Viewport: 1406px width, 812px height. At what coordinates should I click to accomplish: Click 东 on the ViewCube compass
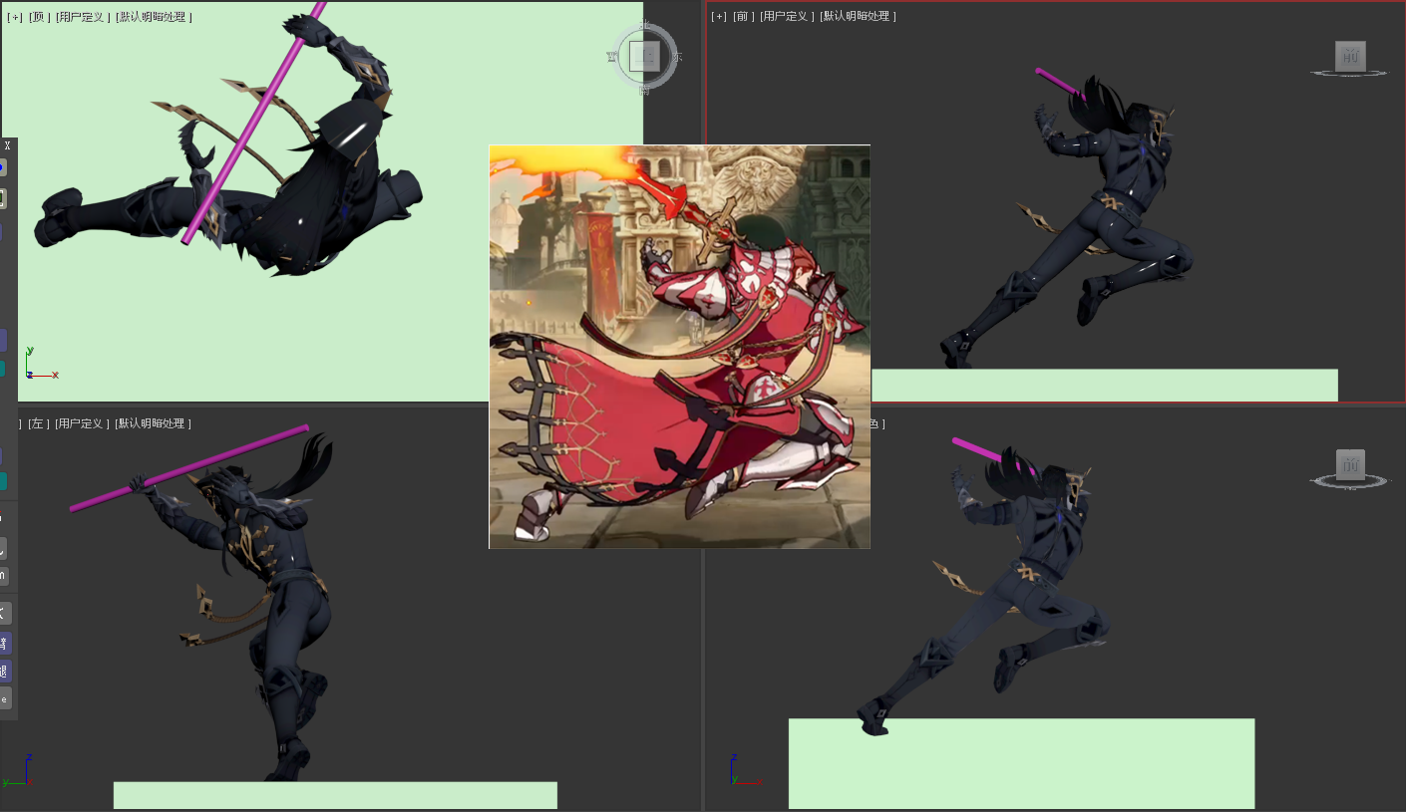tap(678, 58)
